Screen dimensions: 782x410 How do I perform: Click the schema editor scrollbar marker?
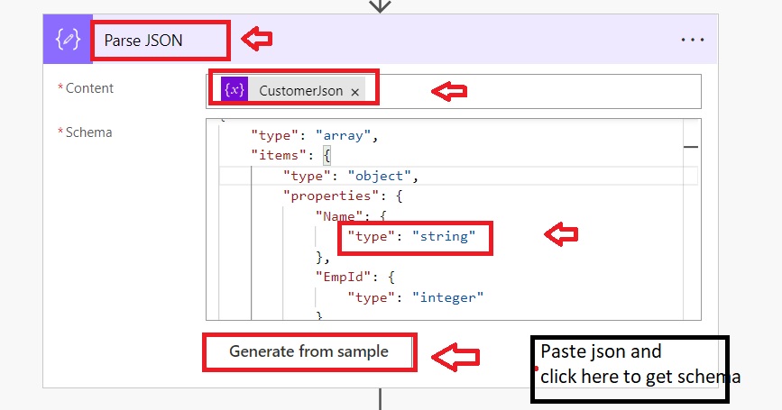(x=691, y=146)
